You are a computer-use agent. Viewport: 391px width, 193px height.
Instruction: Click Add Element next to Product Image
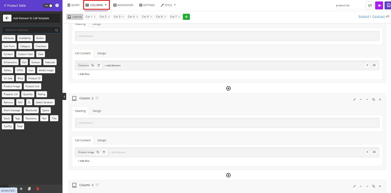click(x=118, y=152)
